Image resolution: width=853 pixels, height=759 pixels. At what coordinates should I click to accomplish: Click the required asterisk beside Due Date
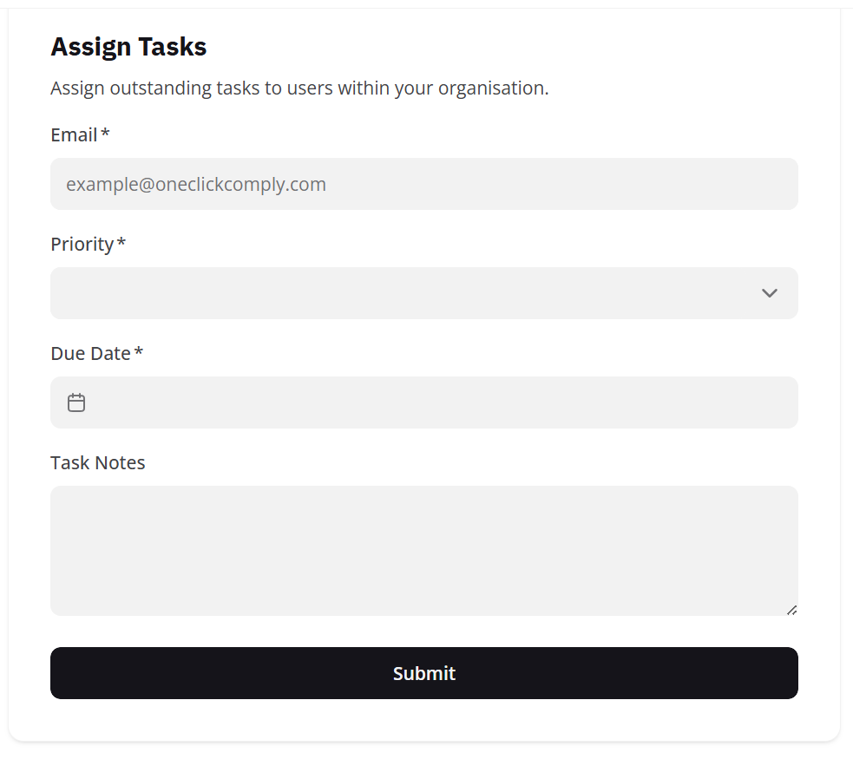(x=139, y=353)
